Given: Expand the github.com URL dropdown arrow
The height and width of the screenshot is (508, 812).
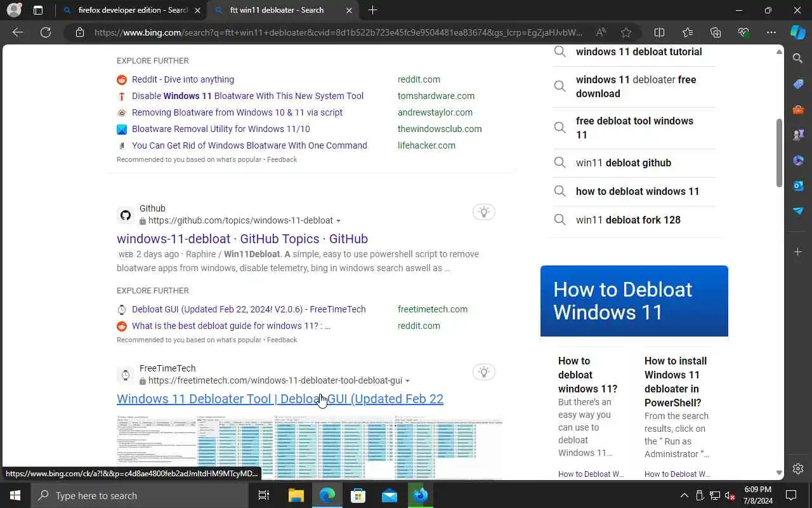Looking at the screenshot, I should tap(338, 221).
